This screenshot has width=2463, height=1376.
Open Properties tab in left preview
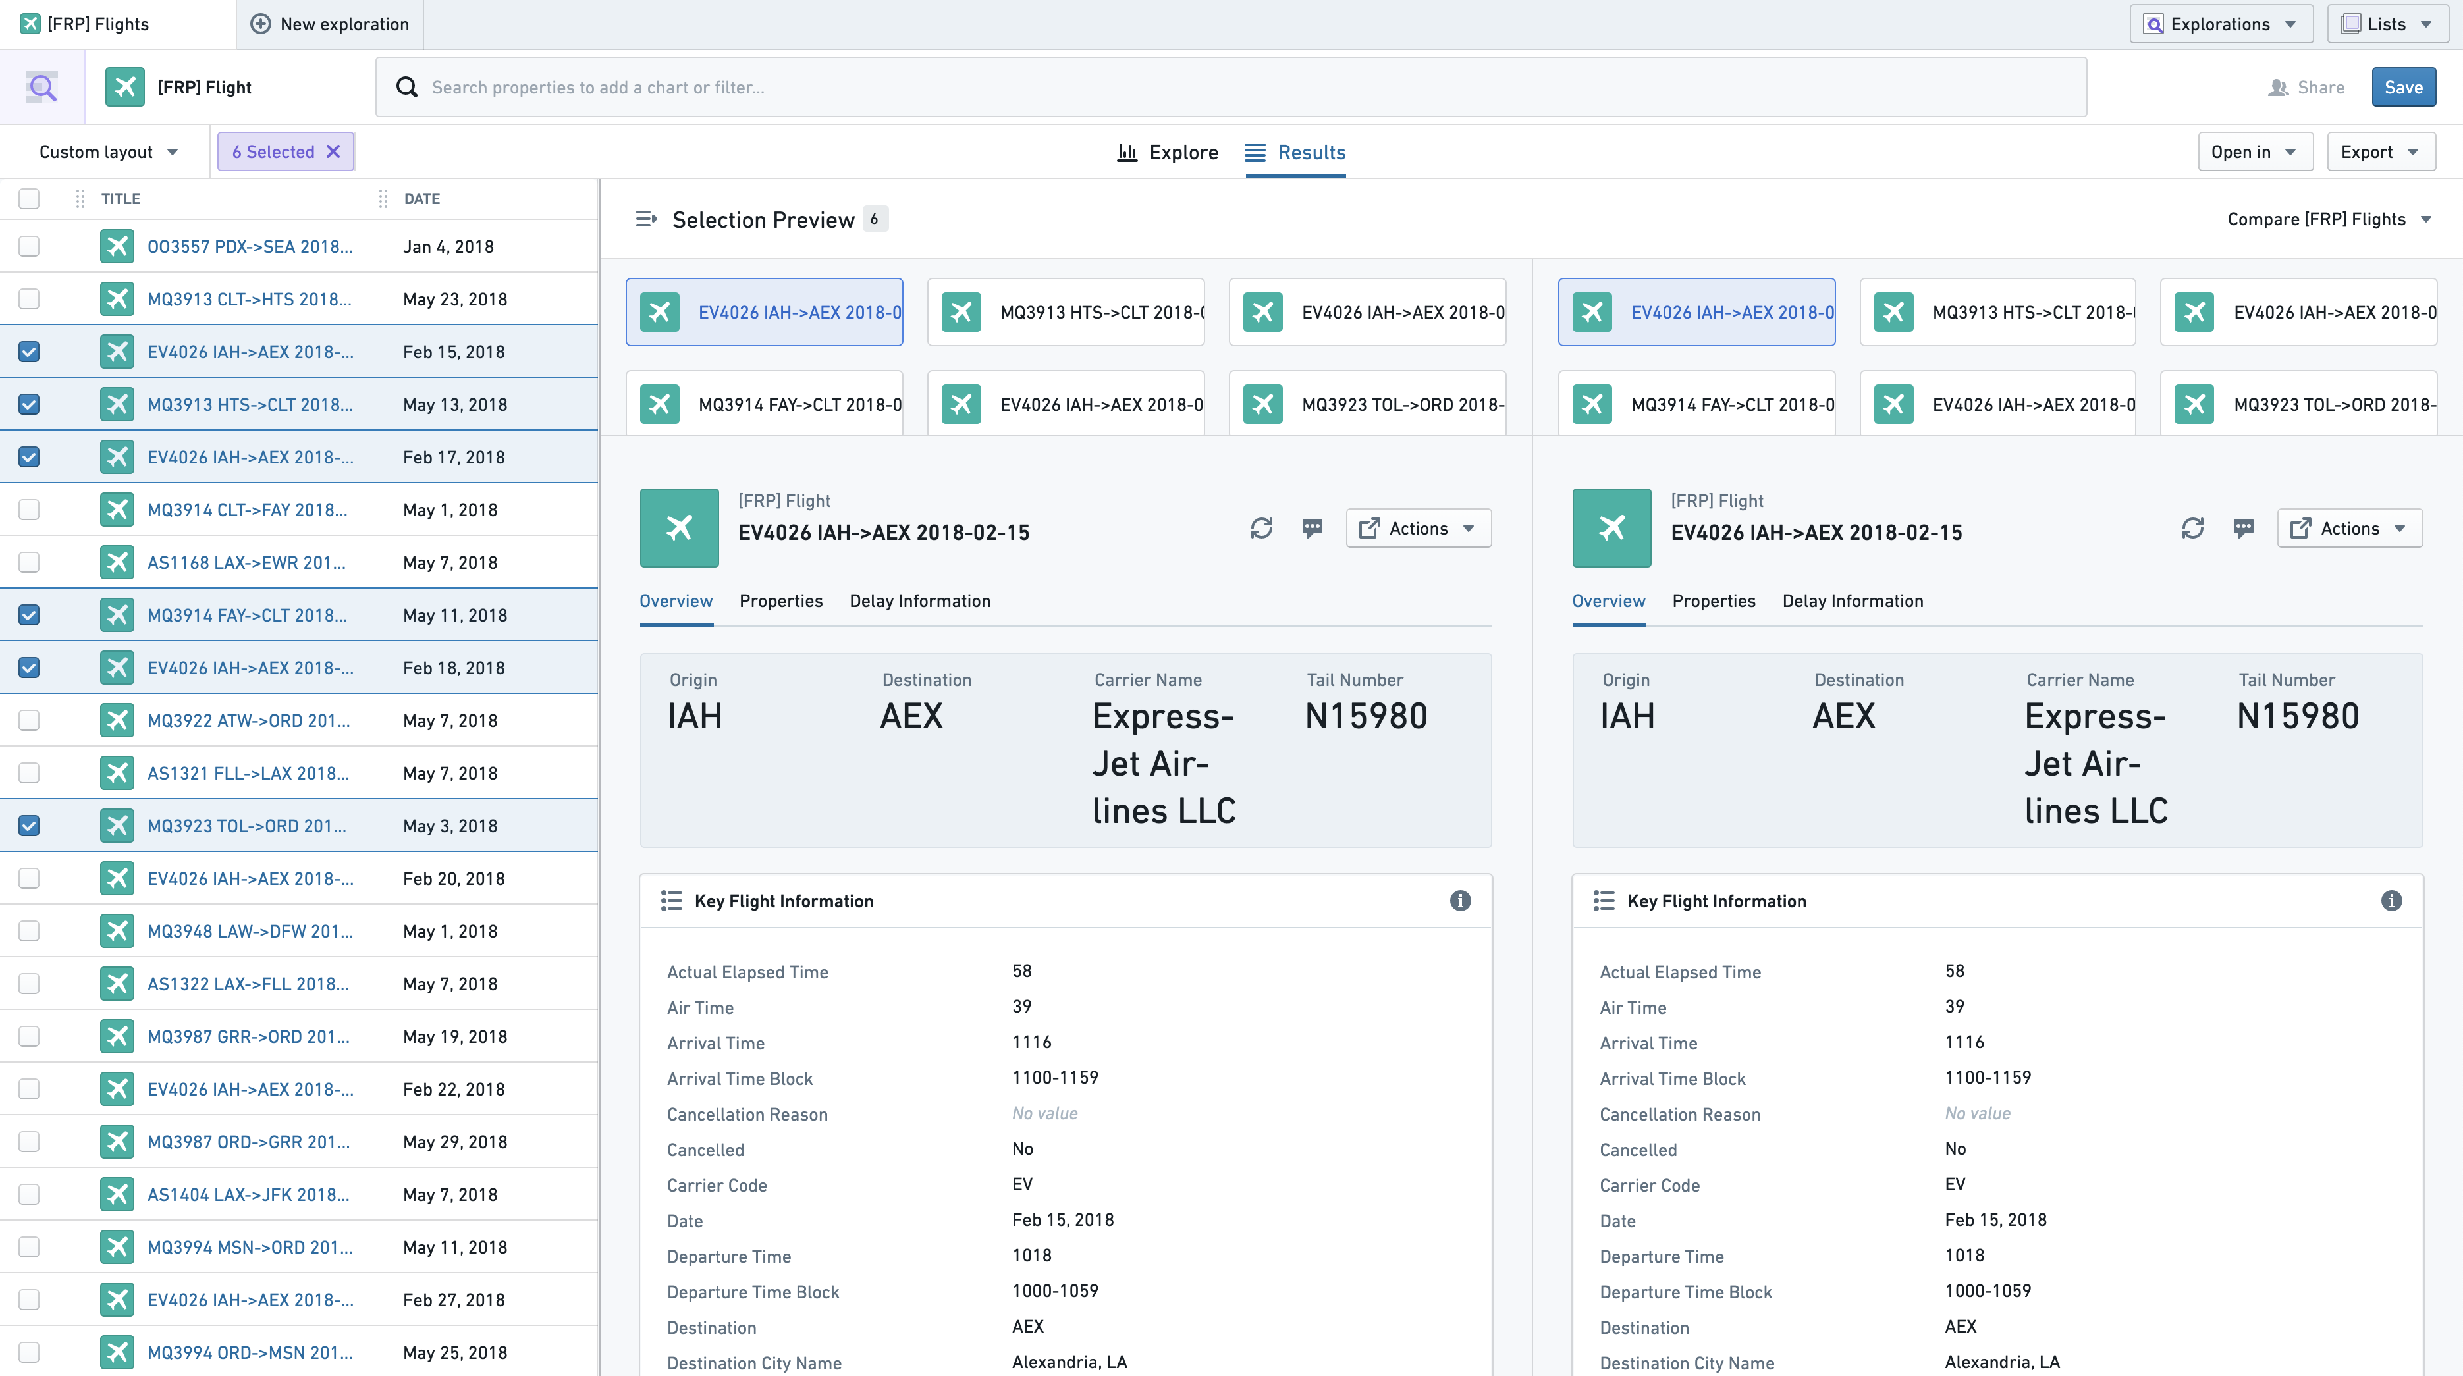780,601
